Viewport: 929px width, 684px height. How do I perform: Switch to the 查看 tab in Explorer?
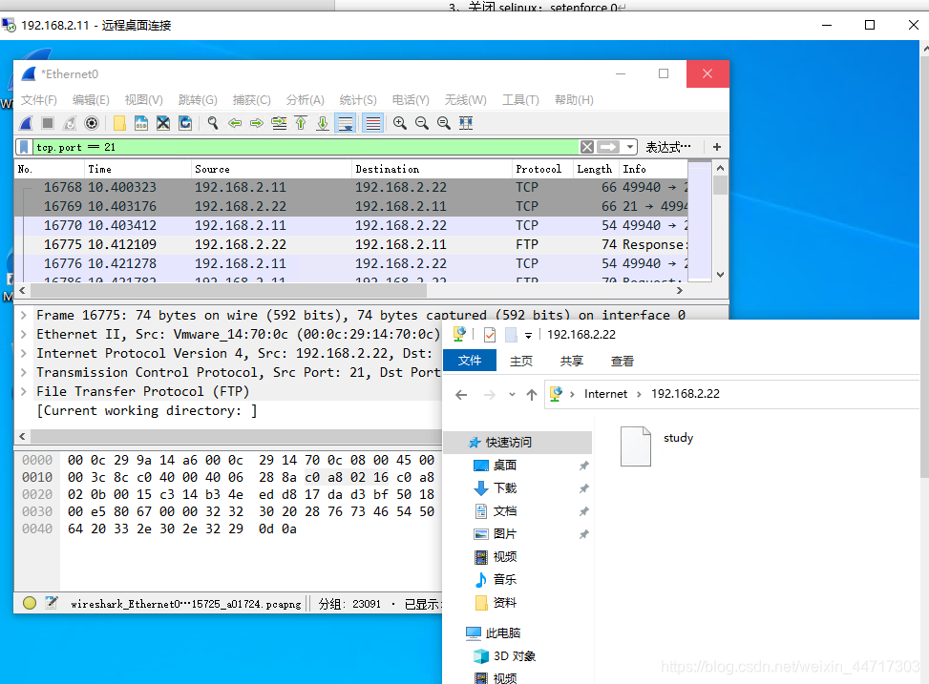point(623,361)
